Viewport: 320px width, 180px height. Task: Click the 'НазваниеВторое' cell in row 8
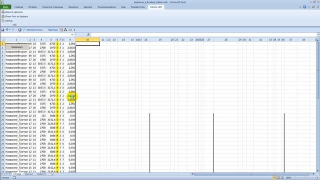click(x=16, y=71)
